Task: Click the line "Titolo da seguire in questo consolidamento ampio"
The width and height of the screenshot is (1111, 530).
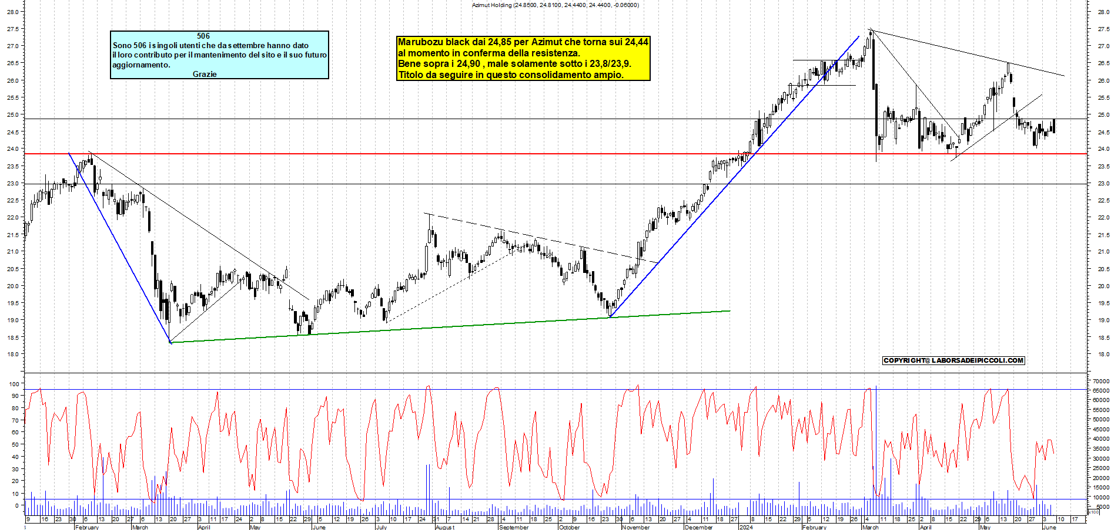Action: tap(511, 75)
